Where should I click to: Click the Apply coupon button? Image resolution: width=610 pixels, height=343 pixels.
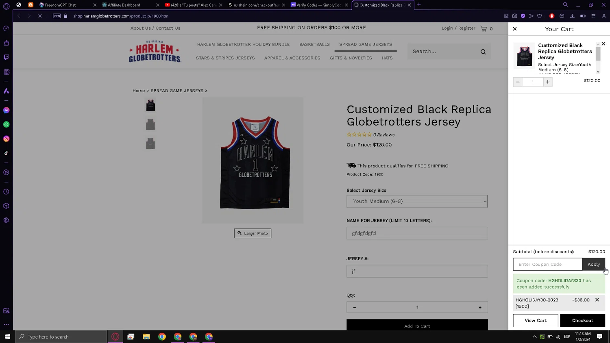point(593,264)
